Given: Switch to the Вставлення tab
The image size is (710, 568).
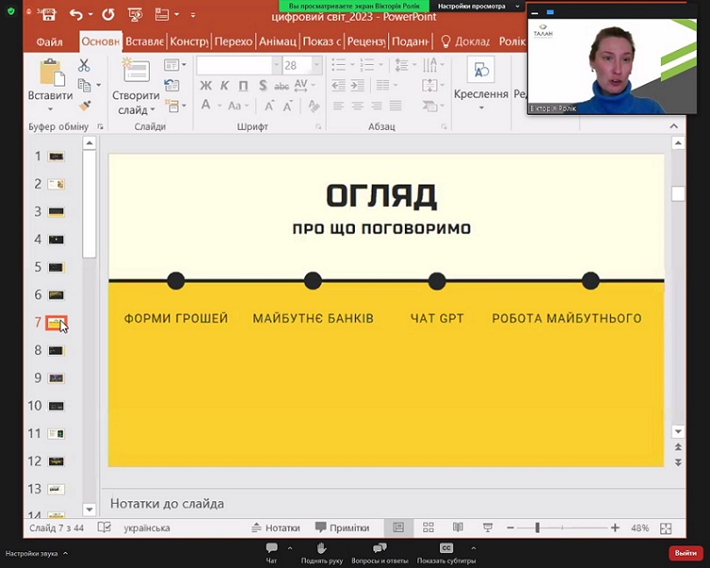Looking at the screenshot, I should [x=145, y=41].
